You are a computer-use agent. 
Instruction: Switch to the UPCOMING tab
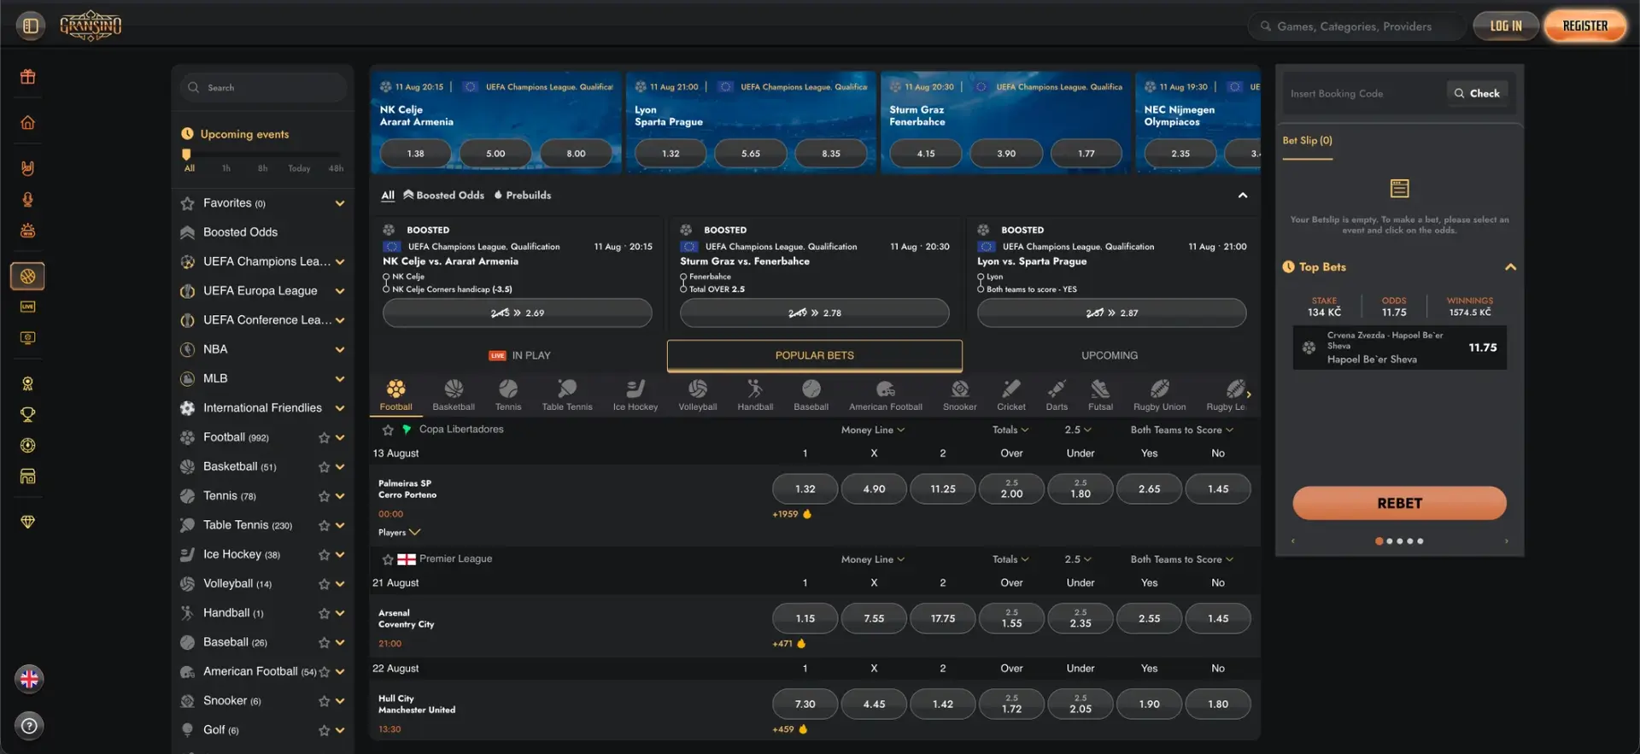(x=1110, y=355)
